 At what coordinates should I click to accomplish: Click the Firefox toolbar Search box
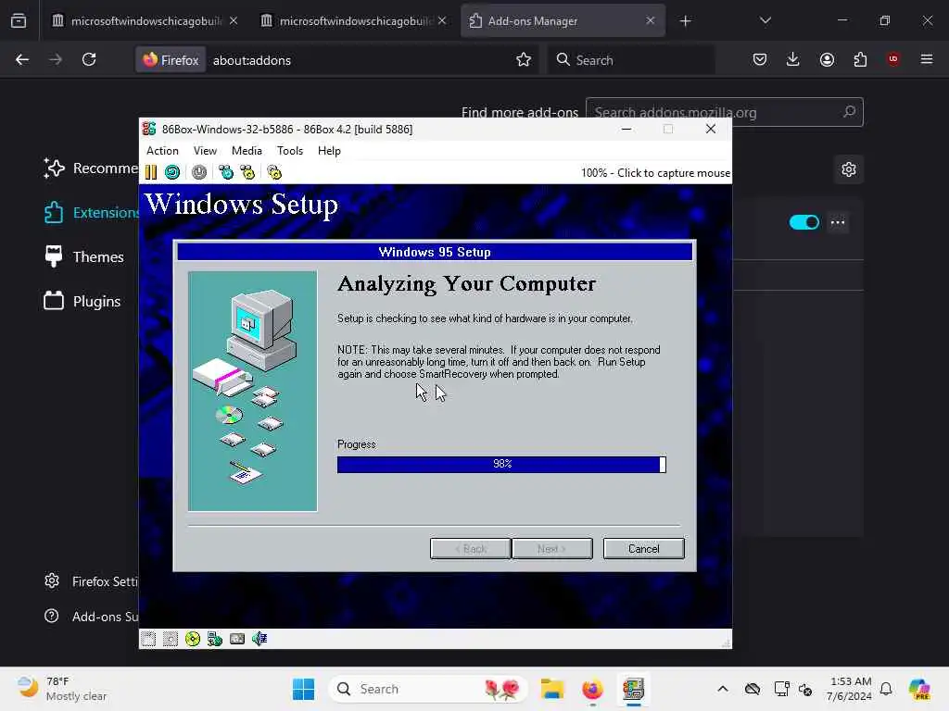(630, 59)
